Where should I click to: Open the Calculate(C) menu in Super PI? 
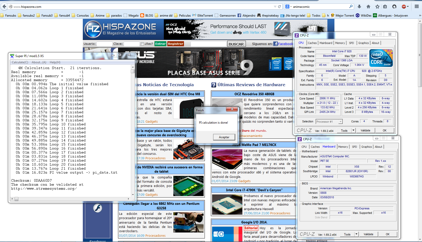20,62
